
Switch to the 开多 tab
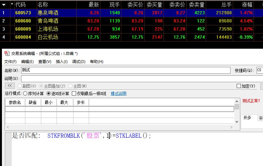click(247, 118)
